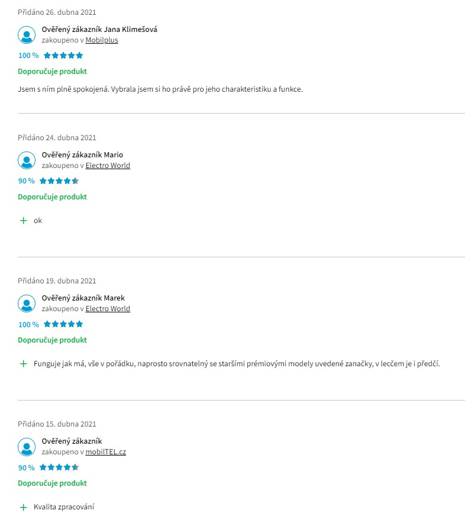This screenshot has width=465, height=523.
Task: Click the "Přidáno 19. dubna 2021" date
Action: point(57,281)
